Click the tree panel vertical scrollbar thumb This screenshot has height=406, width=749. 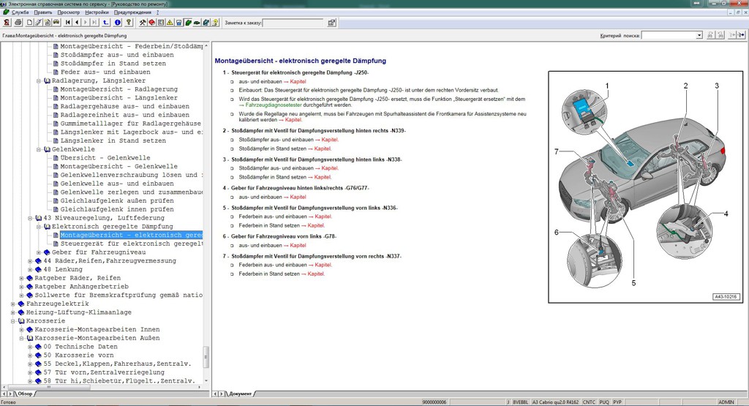(x=206, y=357)
